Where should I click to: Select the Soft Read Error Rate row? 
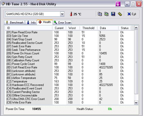(x=70, y=67)
